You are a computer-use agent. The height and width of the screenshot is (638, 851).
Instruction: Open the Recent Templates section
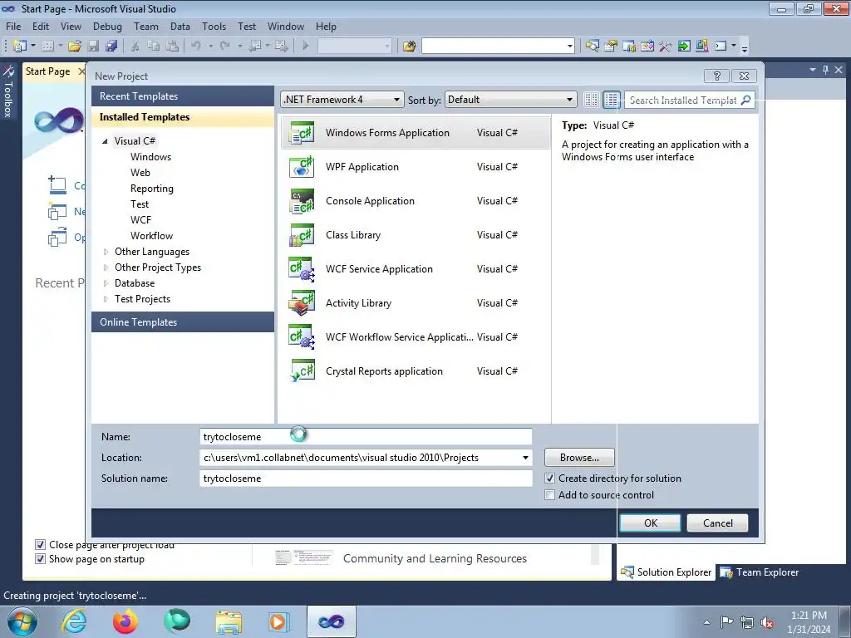coord(183,96)
